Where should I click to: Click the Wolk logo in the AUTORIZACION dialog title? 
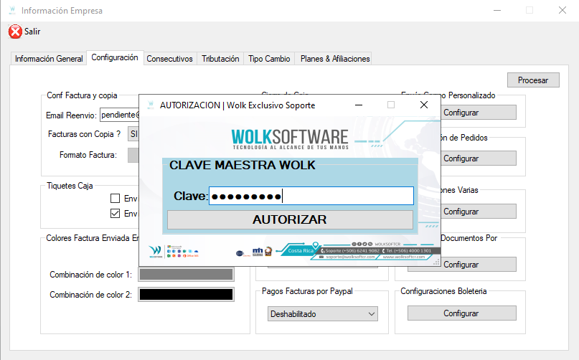151,105
